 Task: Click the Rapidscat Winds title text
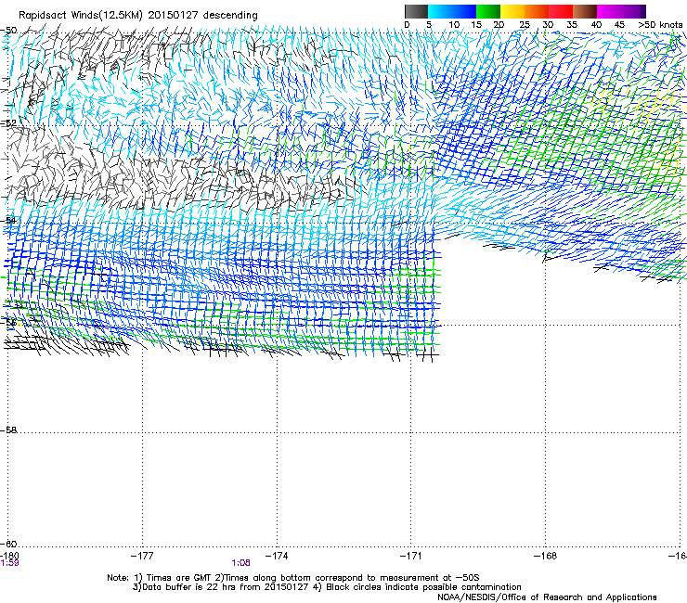(x=138, y=15)
